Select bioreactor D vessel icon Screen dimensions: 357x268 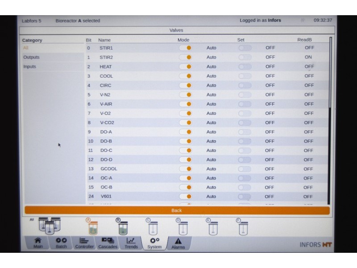(x=183, y=226)
